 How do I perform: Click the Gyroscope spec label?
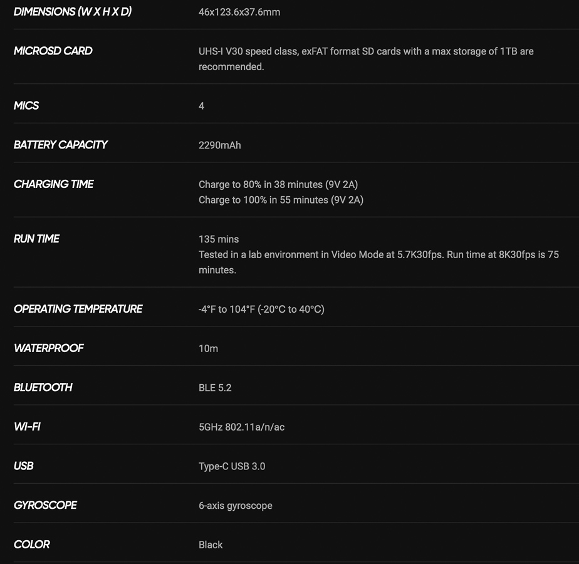[45, 505]
